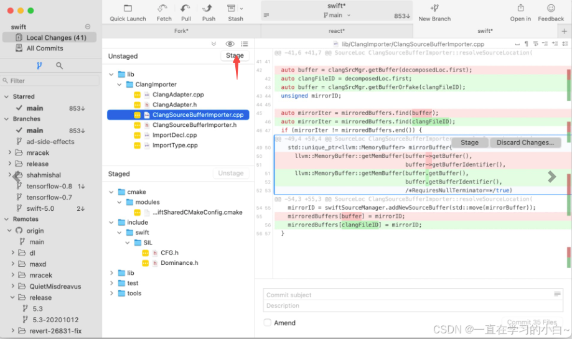Toggle the paragraph marks icon in diff header

(527, 44)
